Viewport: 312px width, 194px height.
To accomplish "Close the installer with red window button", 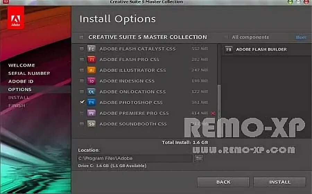I will [x=307, y=2].
